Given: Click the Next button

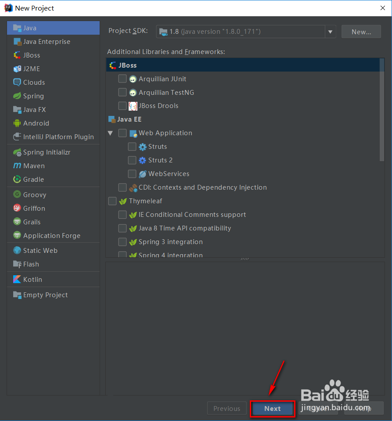Looking at the screenshot, I should point(273,408).
